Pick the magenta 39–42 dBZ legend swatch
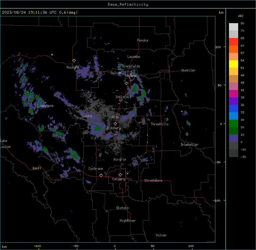The image size is (256, 250). click(233, 94)
